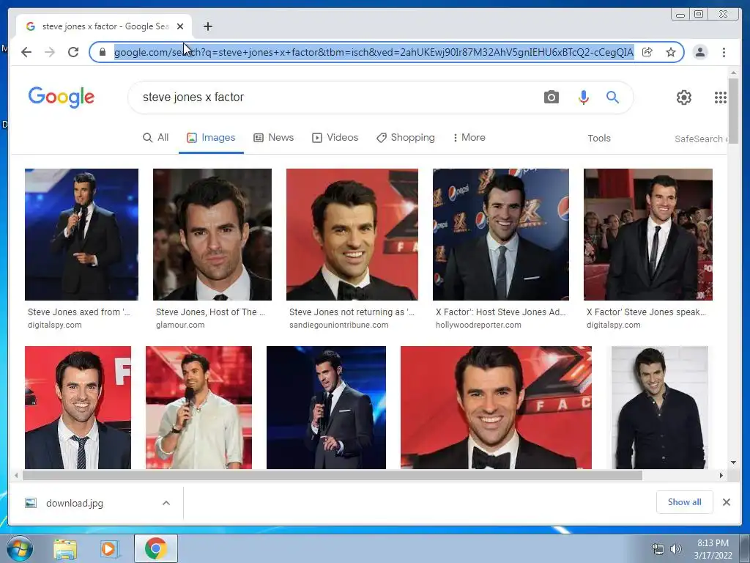Click the hollywoodreporter.com source text
This screenshot has width=750, height=563.
[x=478, y=325]
